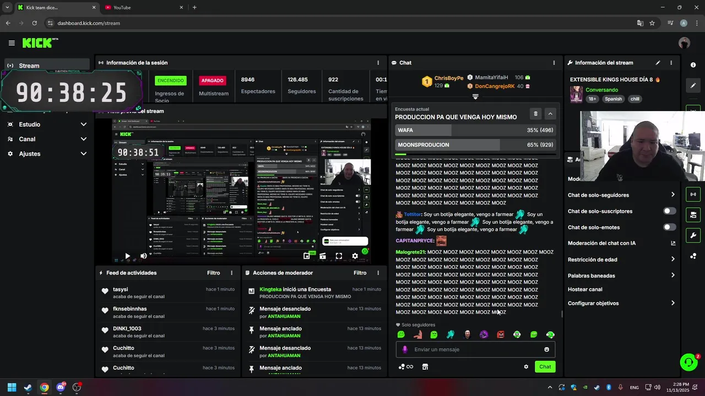Viewport: 705px width, 396px height.
Task: Toggle Chat de solo-emotes switch
Action: pos(669,227)
